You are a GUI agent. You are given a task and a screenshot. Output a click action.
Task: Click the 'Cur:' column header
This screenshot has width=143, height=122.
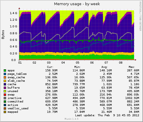tap(50, 67)
